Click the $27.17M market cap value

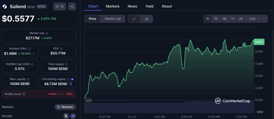coord(32,38)
